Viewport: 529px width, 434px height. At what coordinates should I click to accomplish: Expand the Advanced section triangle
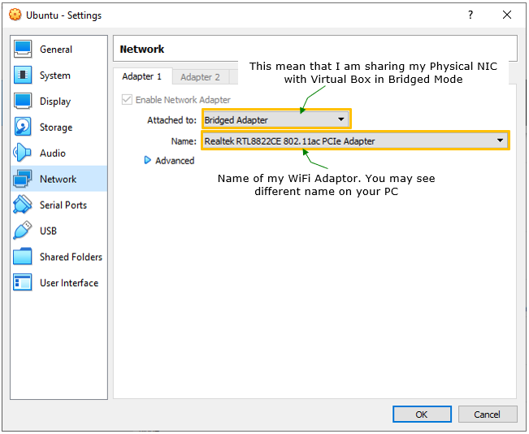147,160
